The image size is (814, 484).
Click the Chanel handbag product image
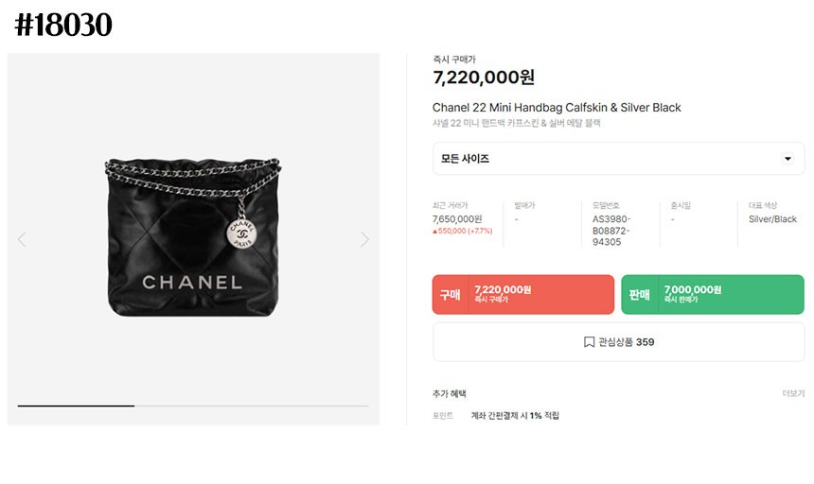[193, 238]
